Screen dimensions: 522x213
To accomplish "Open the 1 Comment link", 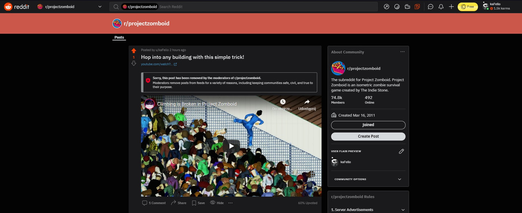I will [x=154, y=203].
